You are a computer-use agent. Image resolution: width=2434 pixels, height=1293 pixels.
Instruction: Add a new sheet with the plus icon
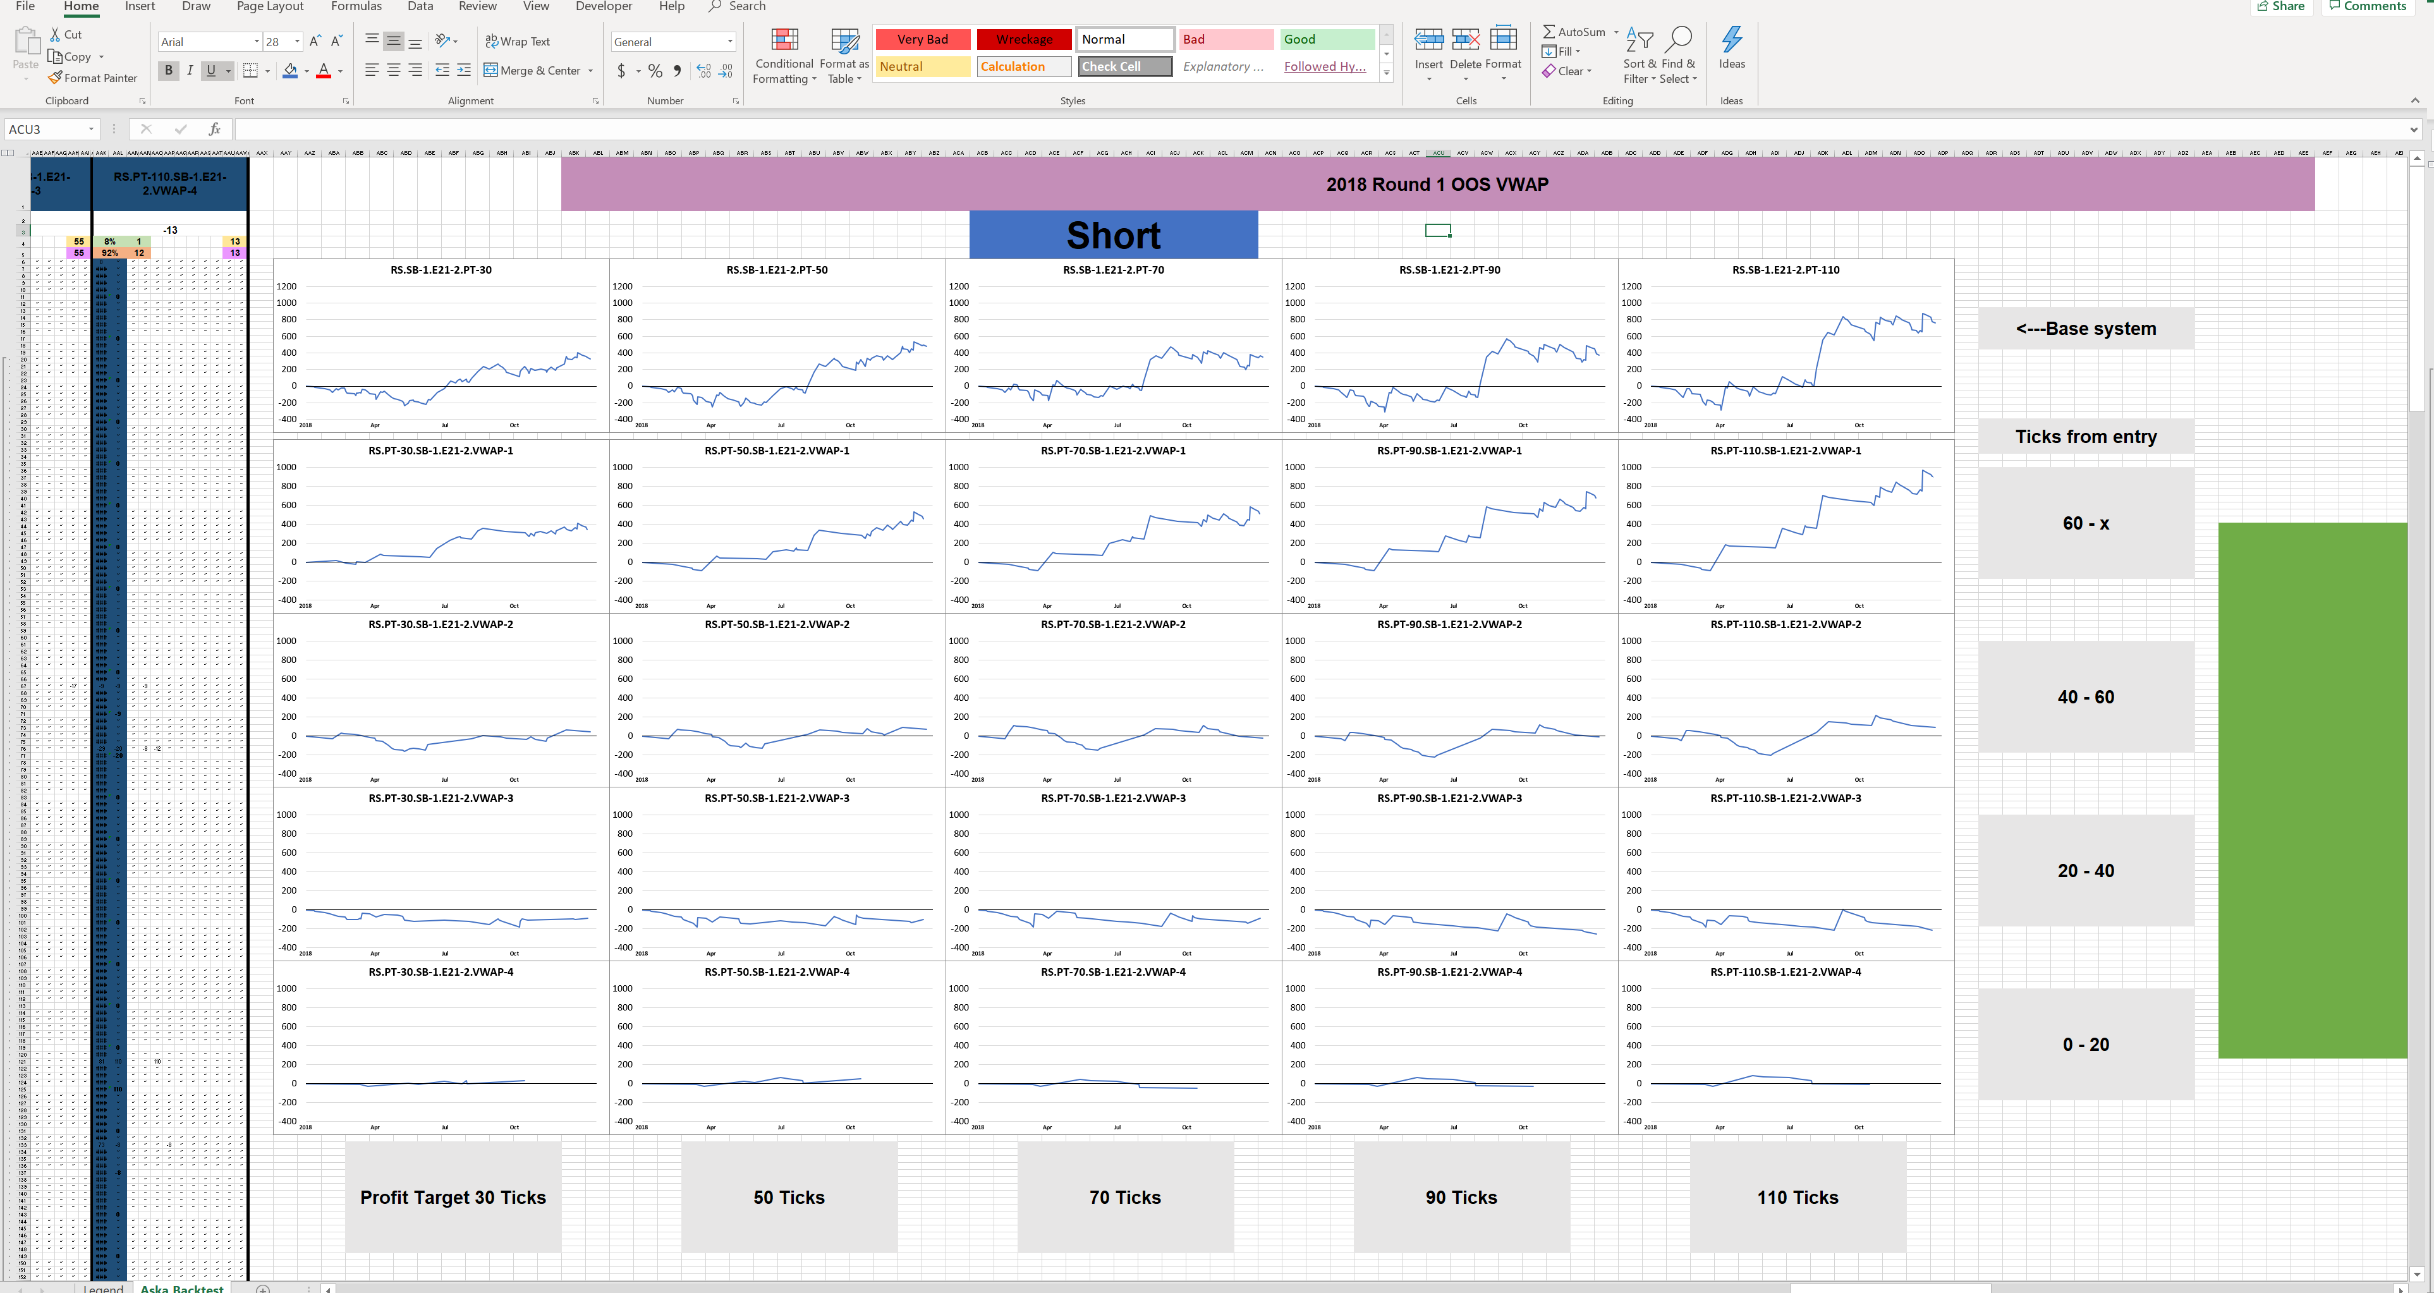(263, 1289)
